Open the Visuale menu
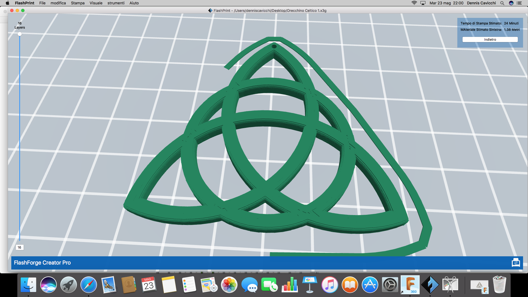The width and height of the screenshot is (528, 297). point(96,3)
